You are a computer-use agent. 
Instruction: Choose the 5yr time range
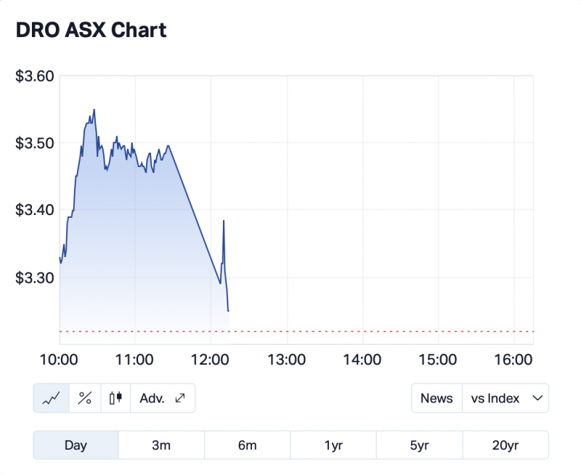(419, 445)
